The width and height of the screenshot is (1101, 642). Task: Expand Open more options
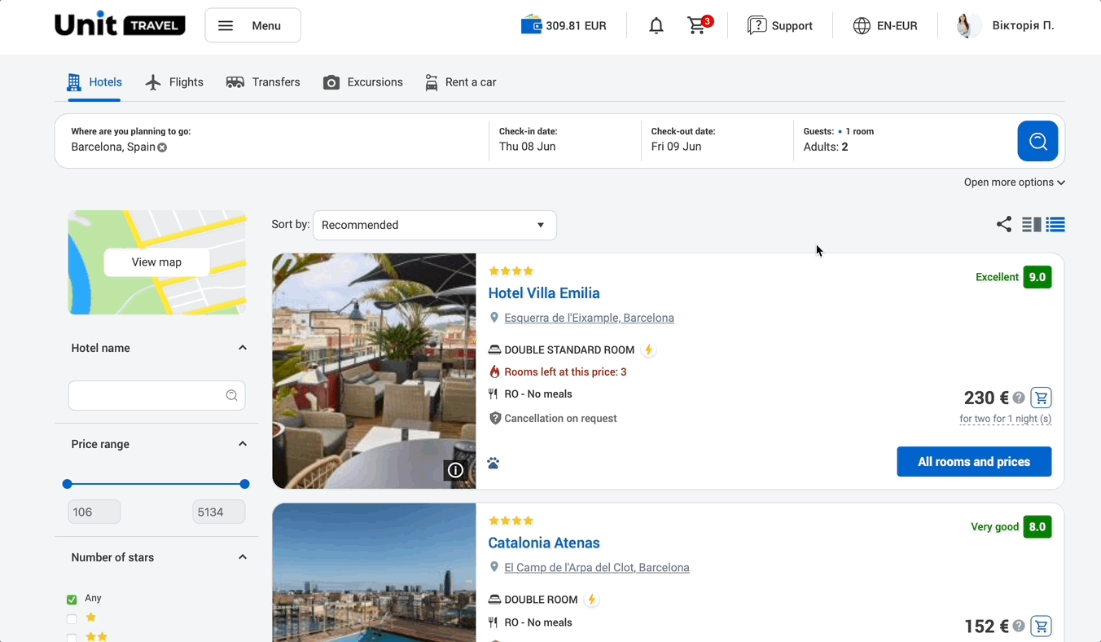[1014, 182]
